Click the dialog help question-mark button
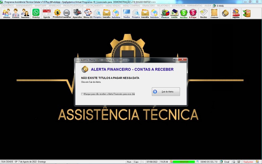262x164 pixels. click(176, 59)
